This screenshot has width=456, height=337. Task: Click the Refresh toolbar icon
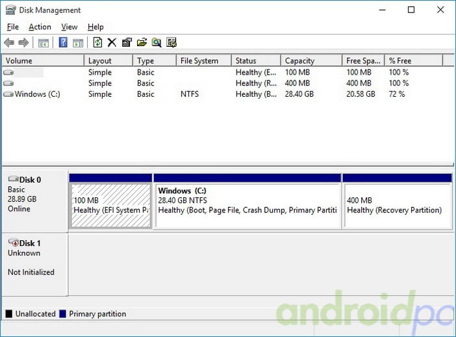[x=97, y=43]
